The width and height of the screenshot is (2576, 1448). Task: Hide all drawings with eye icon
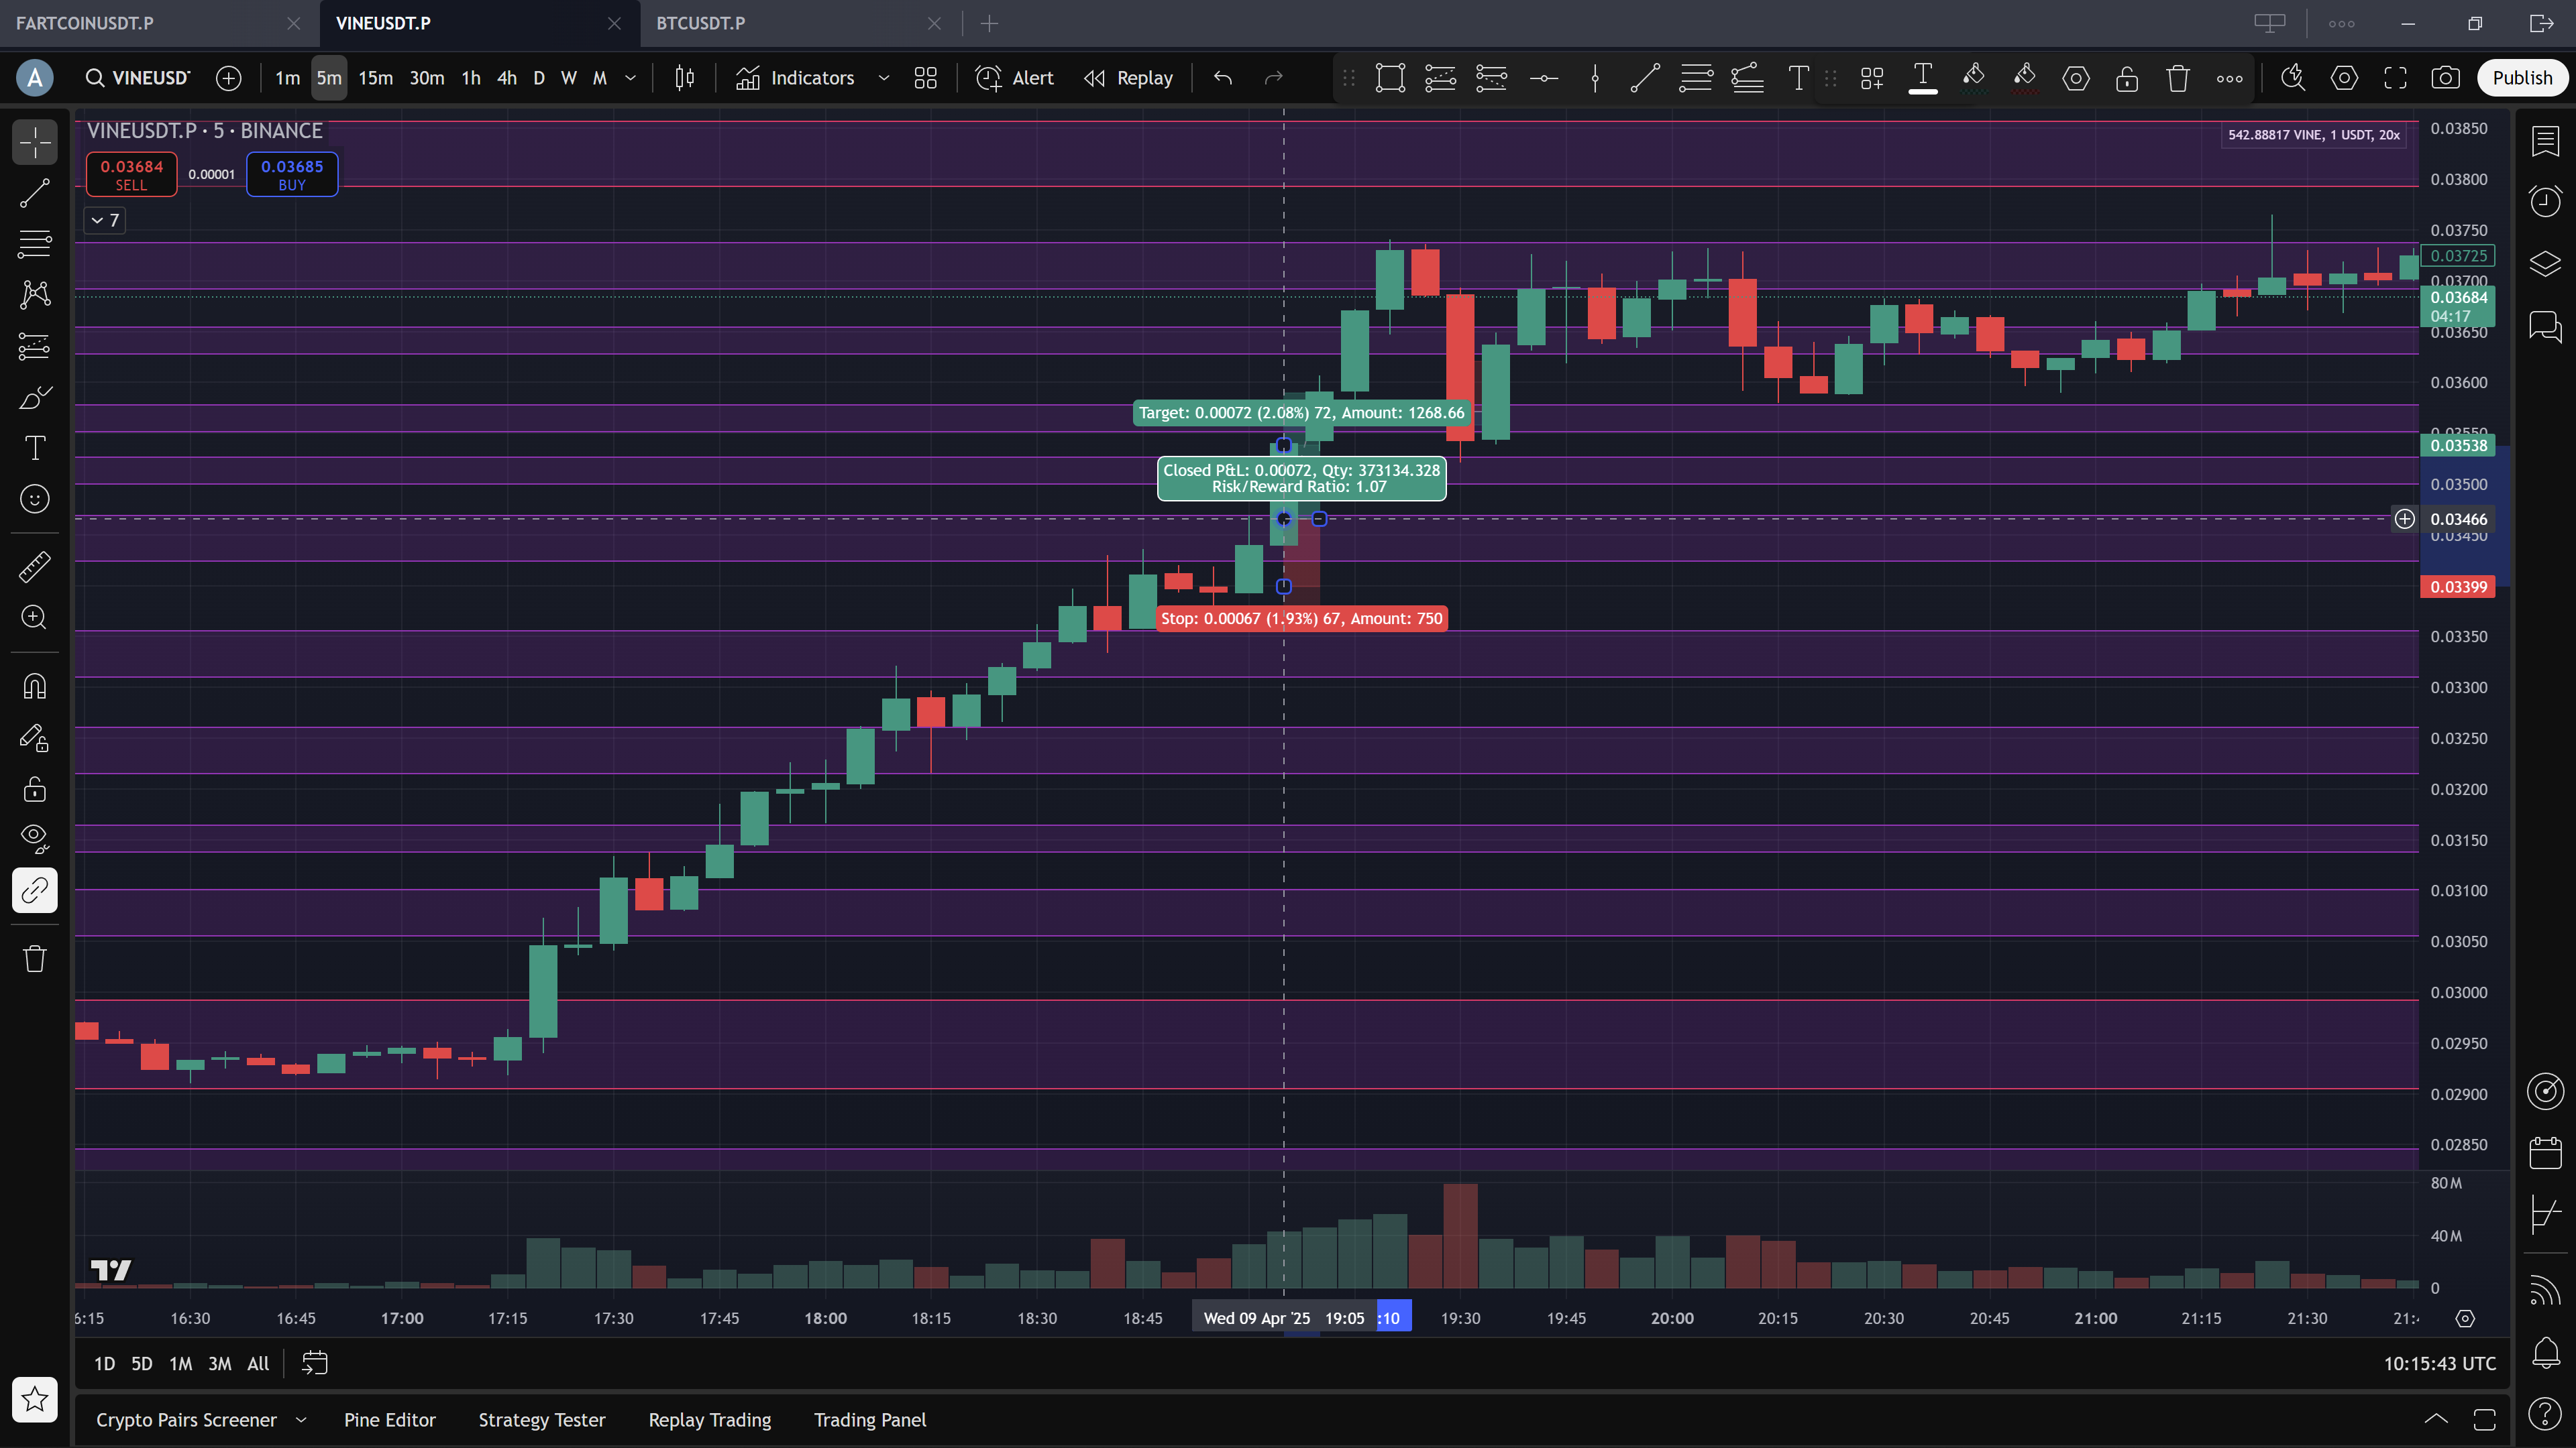pyautogui.click(x=34, y=837)
